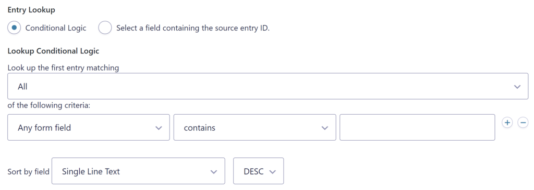Click the chevron arrow in the 'All' dropdown
The image size is (534, 190).
point(517,87)
